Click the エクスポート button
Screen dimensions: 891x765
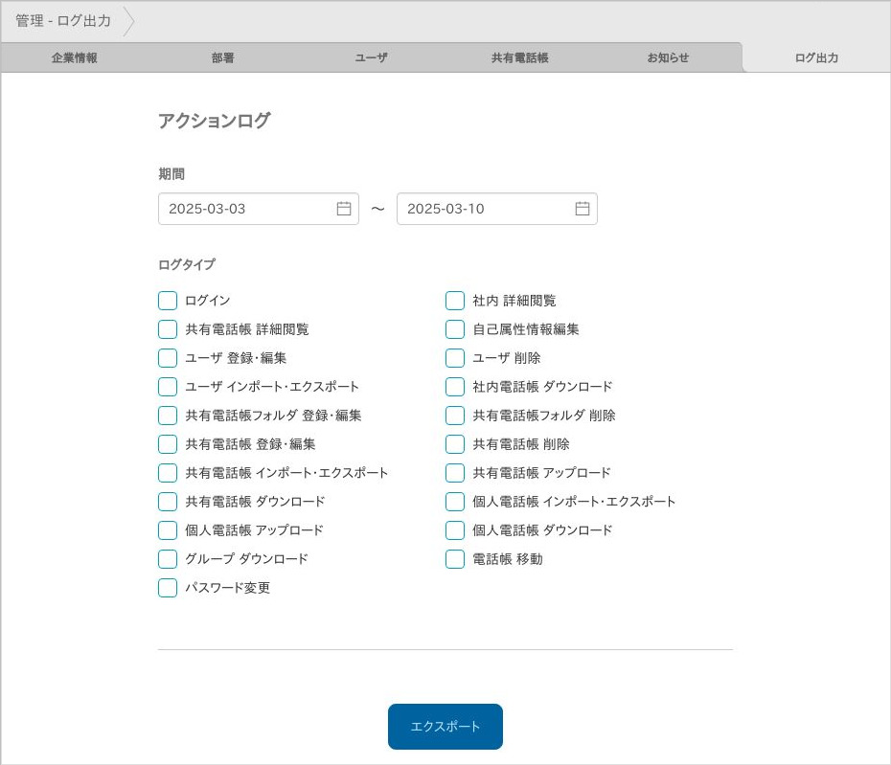(445, 727)
